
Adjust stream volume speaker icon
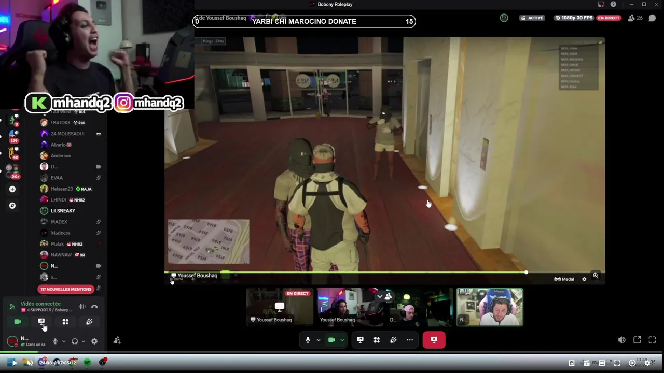point(621,340)
